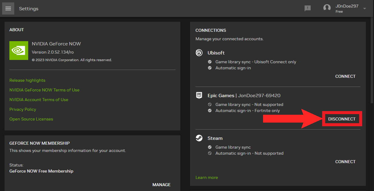Click the feedback notification icon
Image resolution: width=374 pixels, height=191 pixels.
tap(308, 8)
